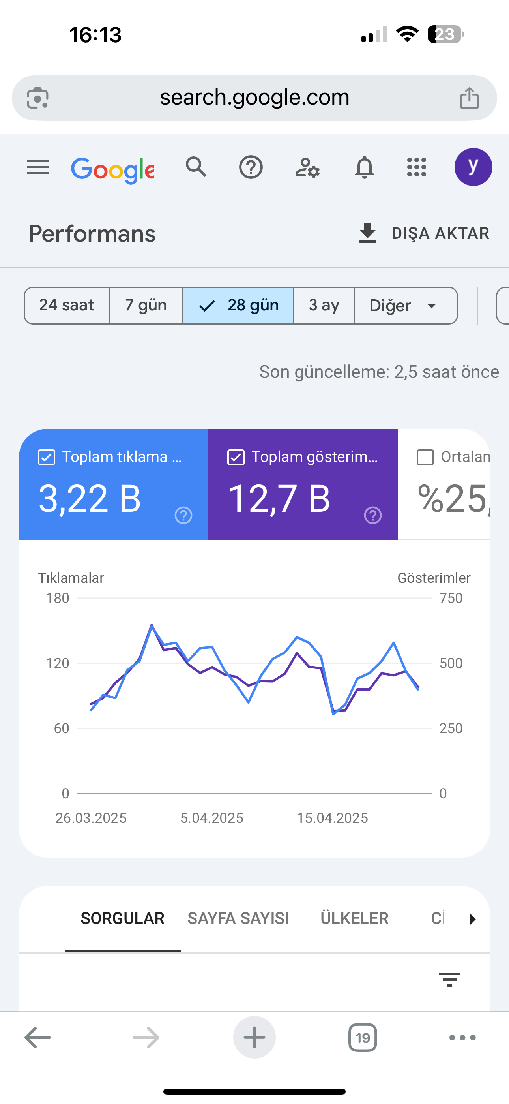Tap the share icon in address bar
The height and width of the screenshot is (1104, 509).
pyautogui.click(x=469, y=98)
